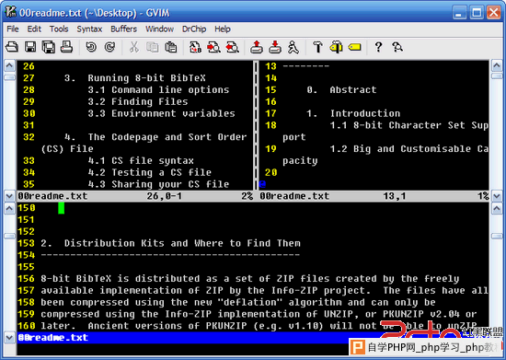Open the File menu

13,29
